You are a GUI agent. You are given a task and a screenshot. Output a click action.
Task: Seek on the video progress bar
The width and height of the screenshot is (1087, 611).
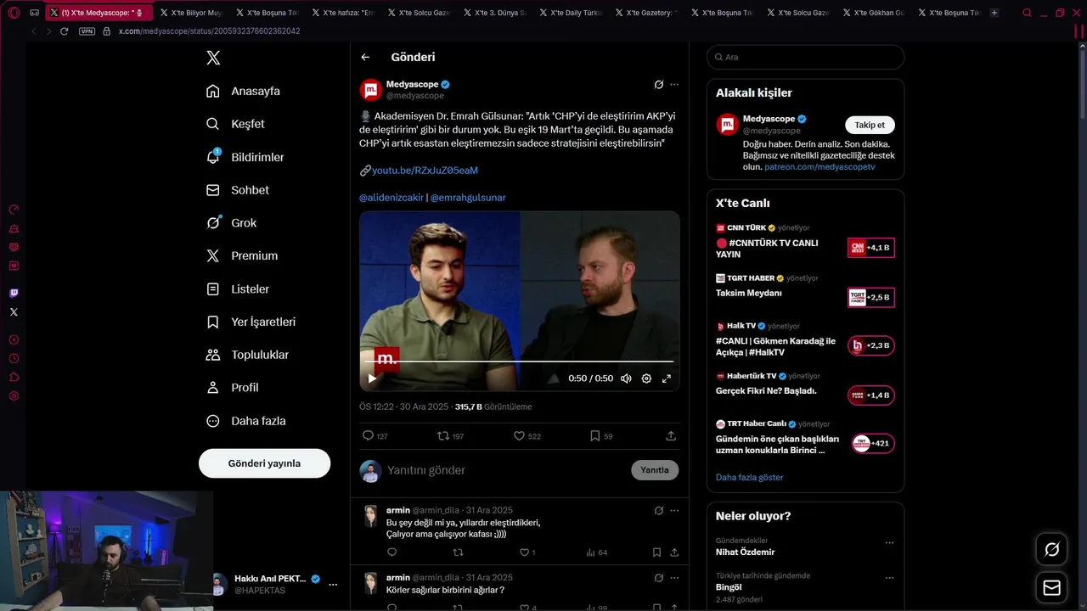tap(519, 361)
